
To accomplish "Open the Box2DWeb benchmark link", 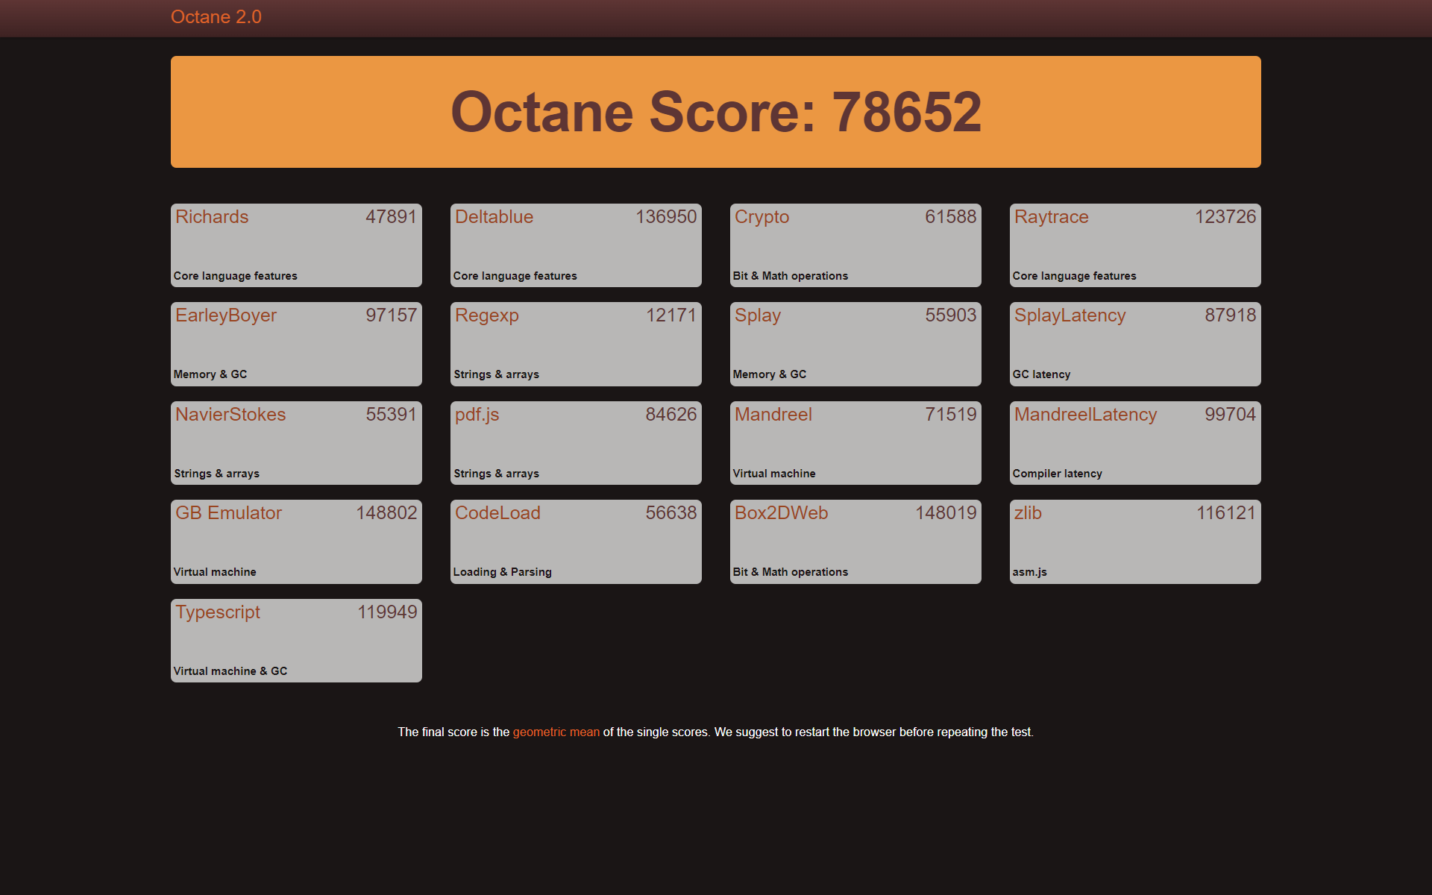I will click(781, 513).
